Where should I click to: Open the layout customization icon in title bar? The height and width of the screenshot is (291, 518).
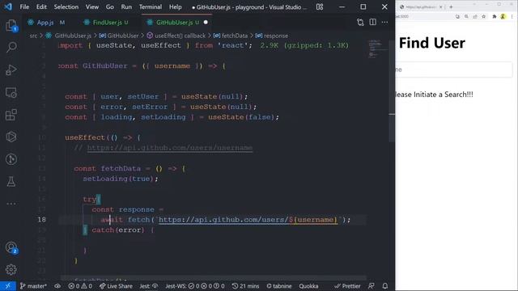point(320,6)
